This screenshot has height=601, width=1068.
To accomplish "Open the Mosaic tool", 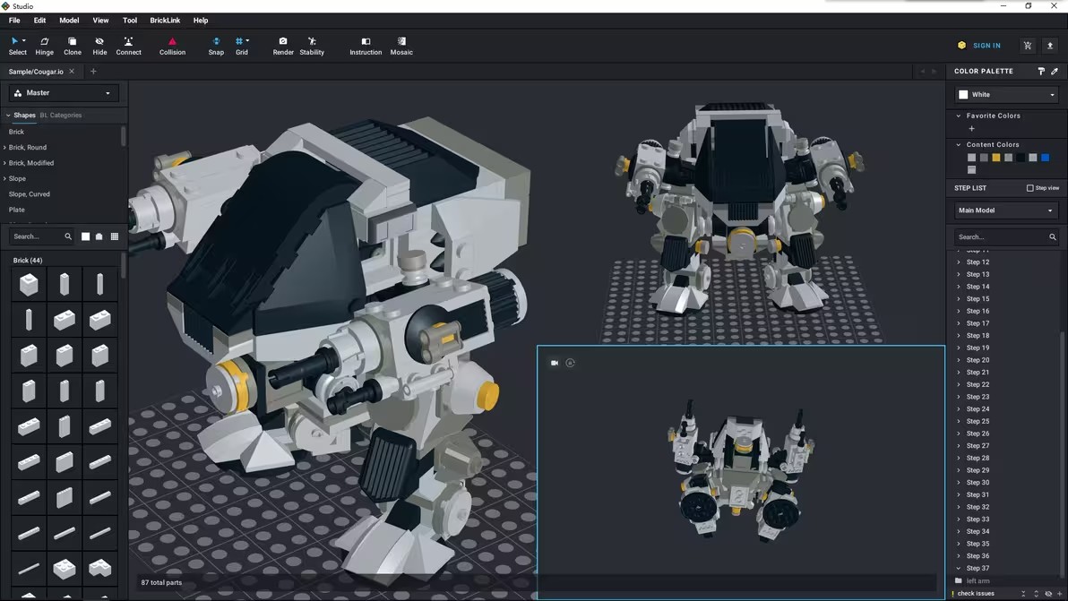I will tap(401, 47).
